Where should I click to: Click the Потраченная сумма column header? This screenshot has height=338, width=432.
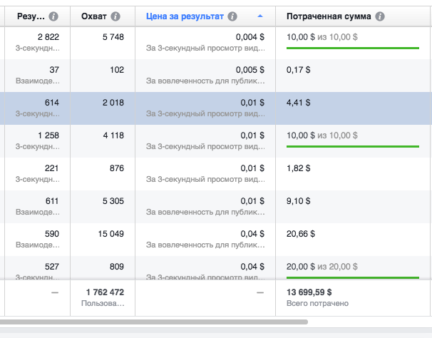329,16
